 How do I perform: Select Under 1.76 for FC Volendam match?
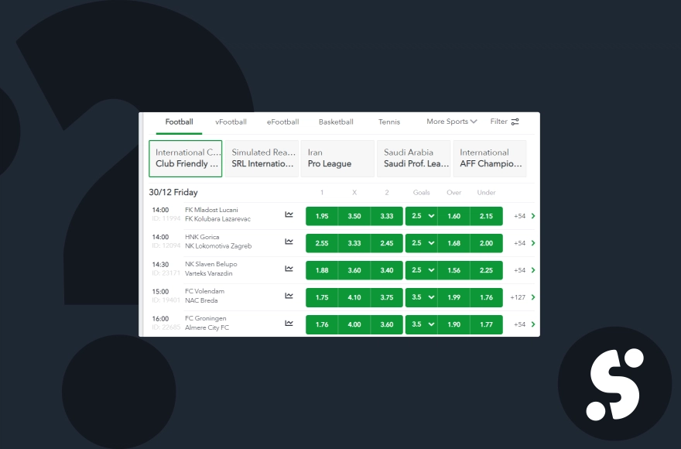click(x=487, y=297)
